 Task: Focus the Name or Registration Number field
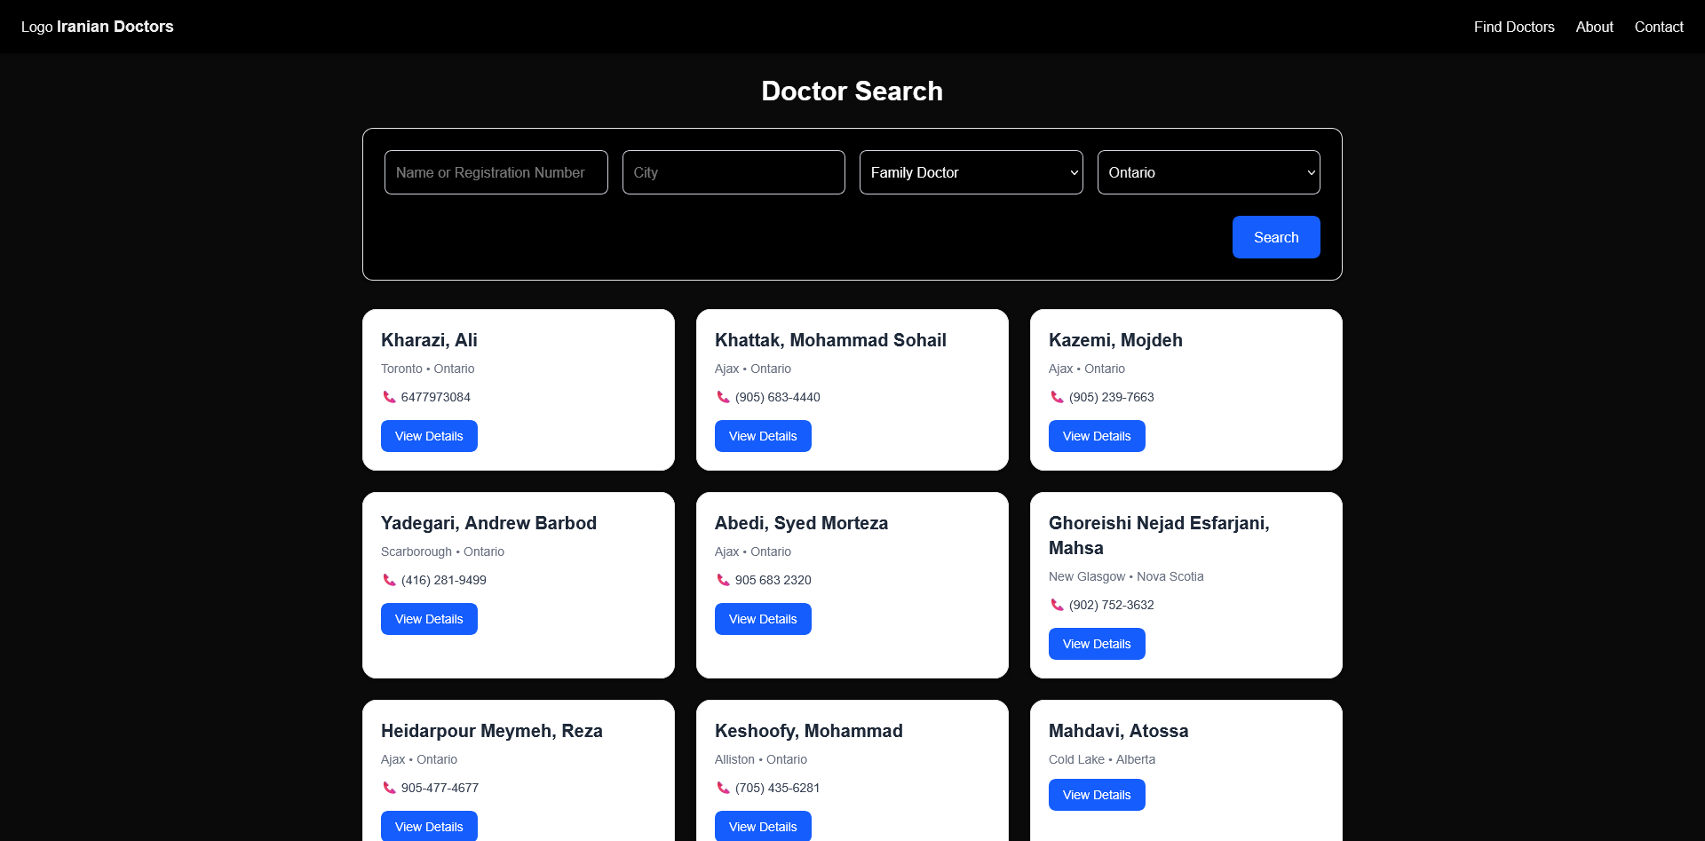(496, 172)
